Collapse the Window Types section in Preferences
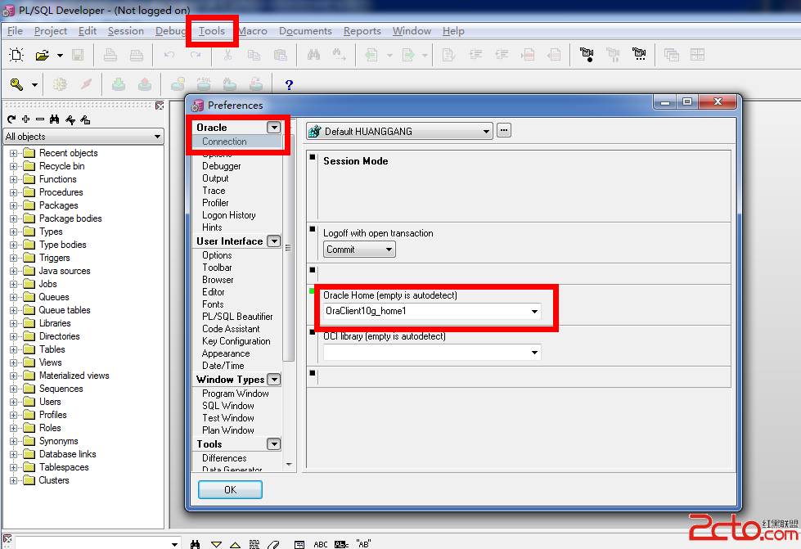This screenshot has height=549, width=801. [x=274, y=380]
